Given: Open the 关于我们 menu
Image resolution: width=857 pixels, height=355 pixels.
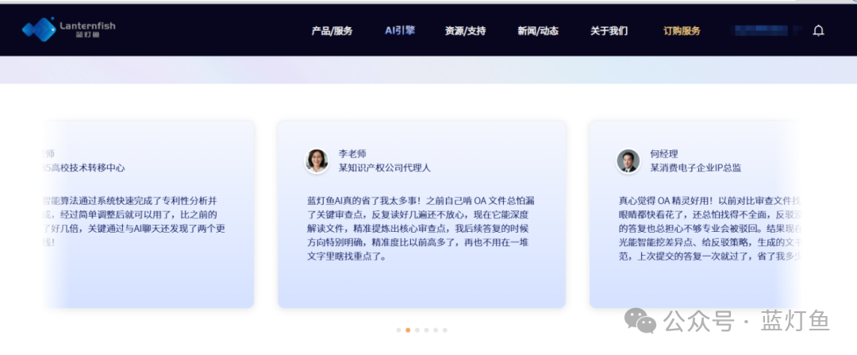Looking at the screenshot, I should [609, 31].
